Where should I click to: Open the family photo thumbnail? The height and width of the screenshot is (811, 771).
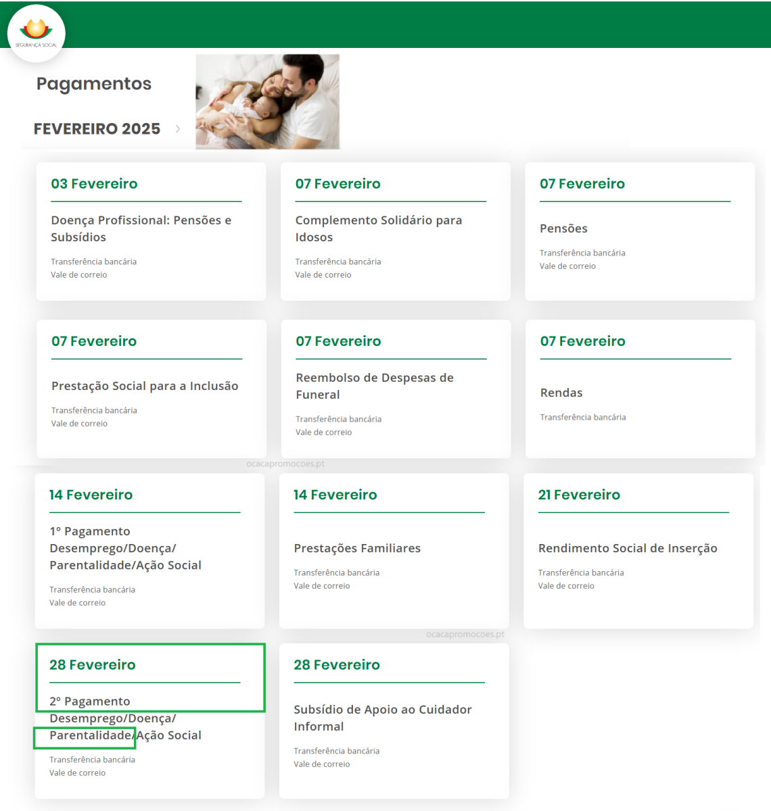[x=268, y=101]
